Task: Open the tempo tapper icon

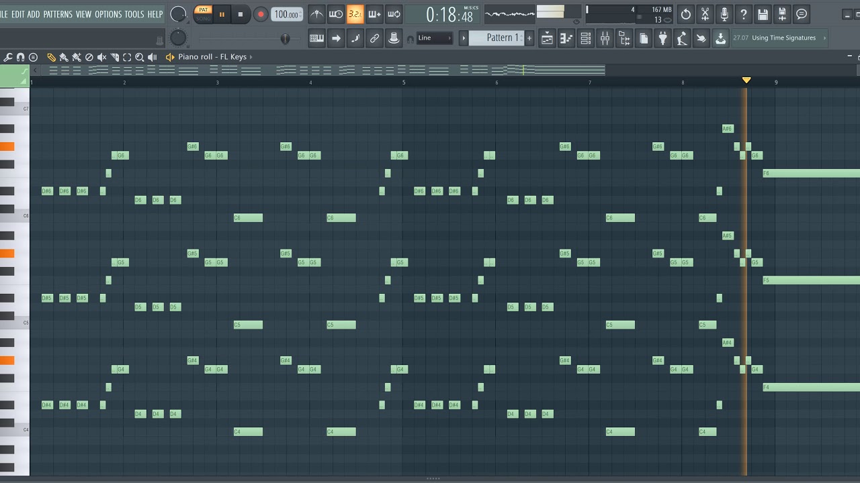Action: (682, 38)
